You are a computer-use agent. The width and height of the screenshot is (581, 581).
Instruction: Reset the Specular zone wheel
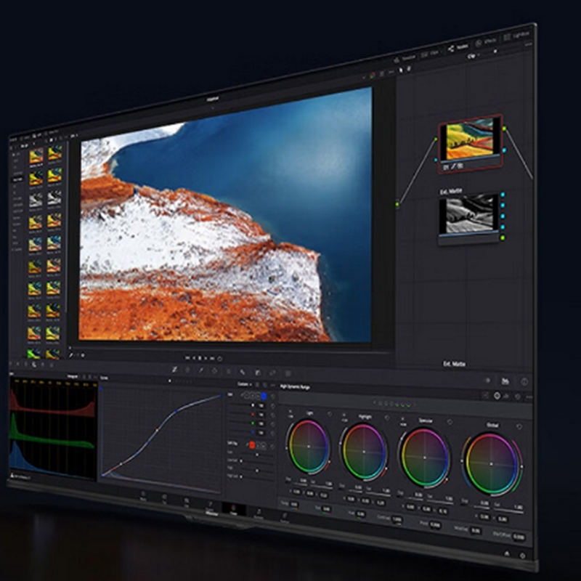[x=450, y=422]
